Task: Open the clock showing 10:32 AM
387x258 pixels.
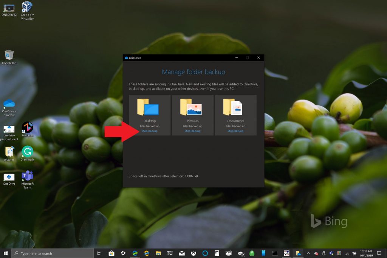Action: coord(366,253)
